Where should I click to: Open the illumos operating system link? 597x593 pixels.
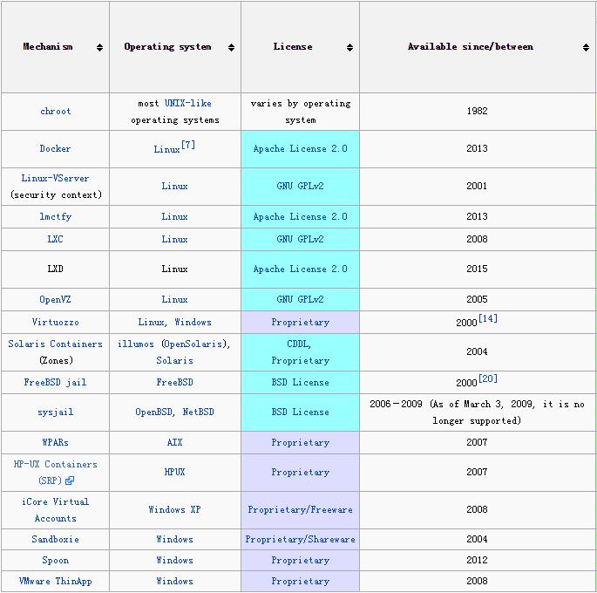pyautogui.click(x=136, y=344)
